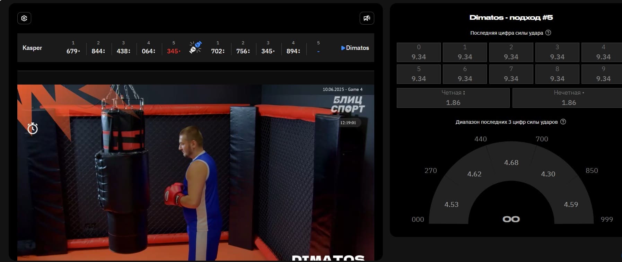Click the settings hexagon icon above the video
The width and height of the screenshot is (622, 262).
tap(24, 18)
